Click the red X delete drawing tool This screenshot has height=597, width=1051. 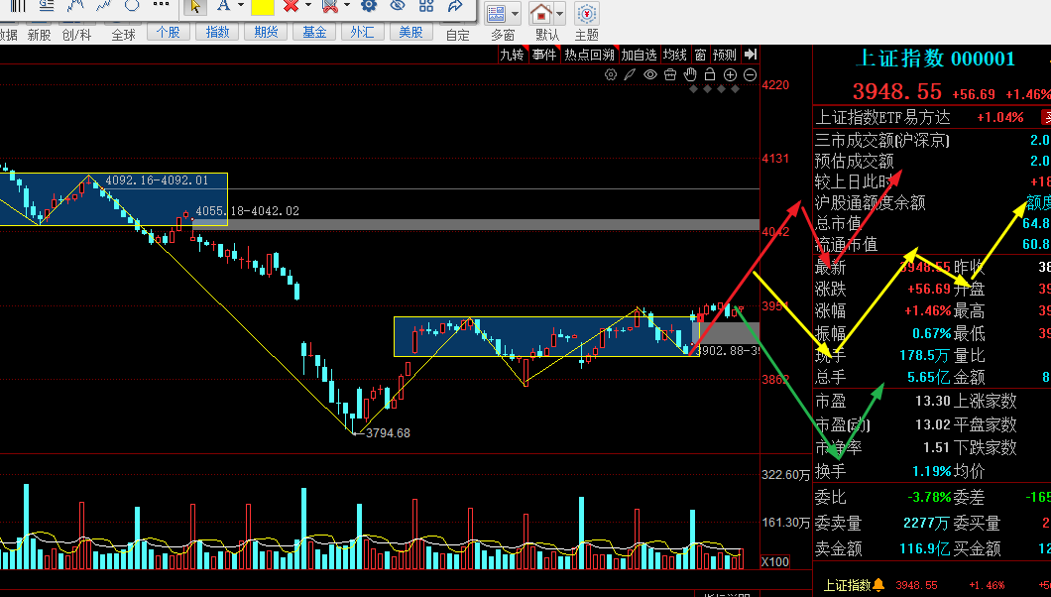[x=291, y=6]
